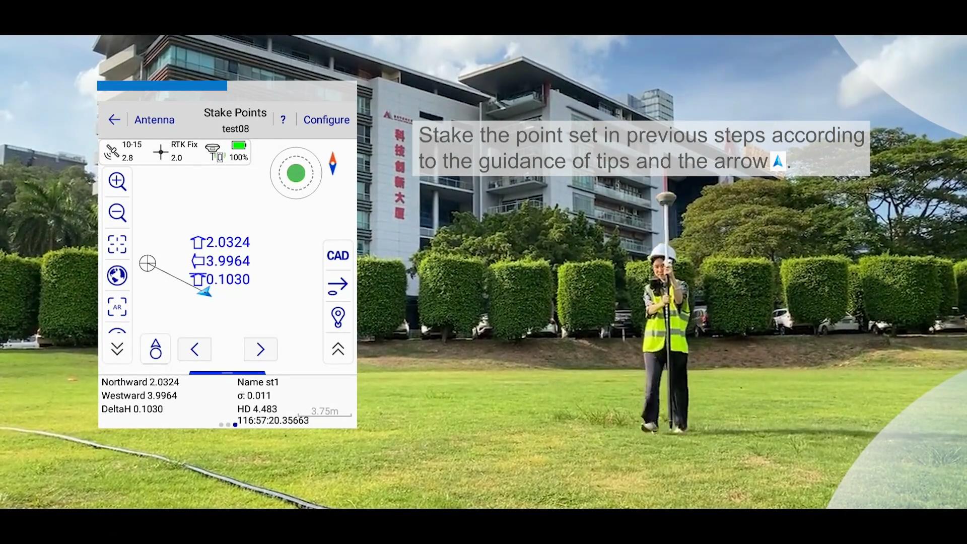Collapse left toolbar with double chevron down
Image resolution: width=967 pixels, height=544 pixels.
click(x=117, y=349)
